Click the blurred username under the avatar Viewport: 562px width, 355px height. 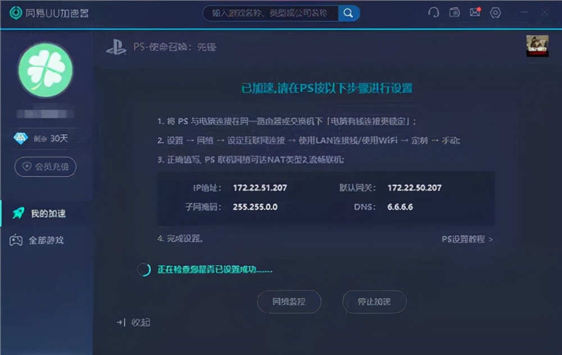(46, 113)
